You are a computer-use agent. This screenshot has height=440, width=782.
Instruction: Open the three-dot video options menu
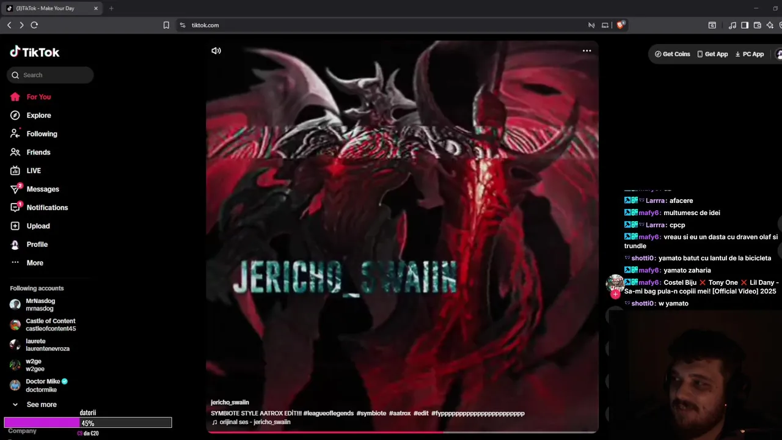coord(586,51)
